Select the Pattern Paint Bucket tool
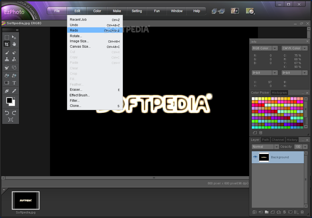 coord(14,76)
